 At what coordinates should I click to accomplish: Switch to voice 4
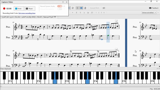pyautogui.click(x=104, y=12)
